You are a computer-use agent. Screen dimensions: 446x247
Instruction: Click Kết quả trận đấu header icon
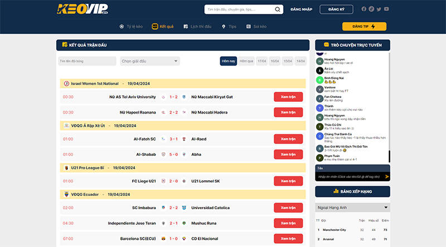65,45
